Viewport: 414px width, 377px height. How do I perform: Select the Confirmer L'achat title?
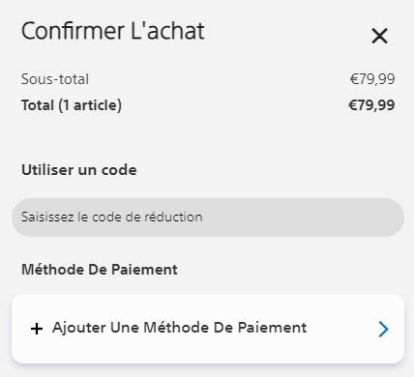coord(113,31)
